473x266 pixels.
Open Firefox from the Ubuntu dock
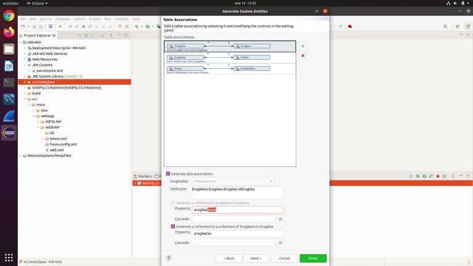(9, 32)
